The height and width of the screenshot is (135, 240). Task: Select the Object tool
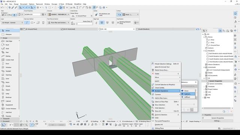pos(9,90)
